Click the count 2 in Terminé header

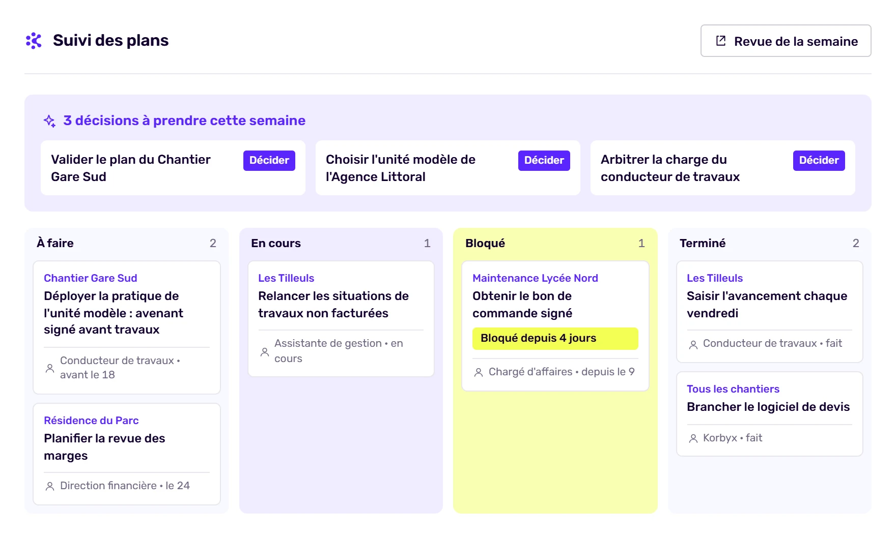856,244
